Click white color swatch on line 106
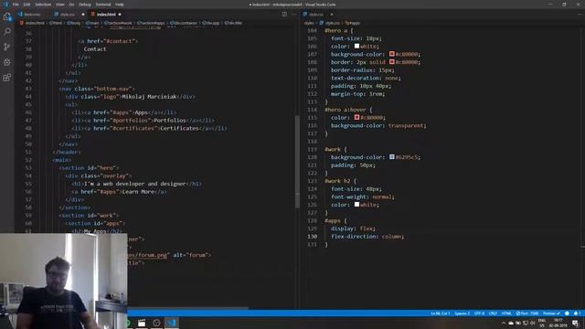Viewport: 585px width, 329px height. [x=356, y=46]
